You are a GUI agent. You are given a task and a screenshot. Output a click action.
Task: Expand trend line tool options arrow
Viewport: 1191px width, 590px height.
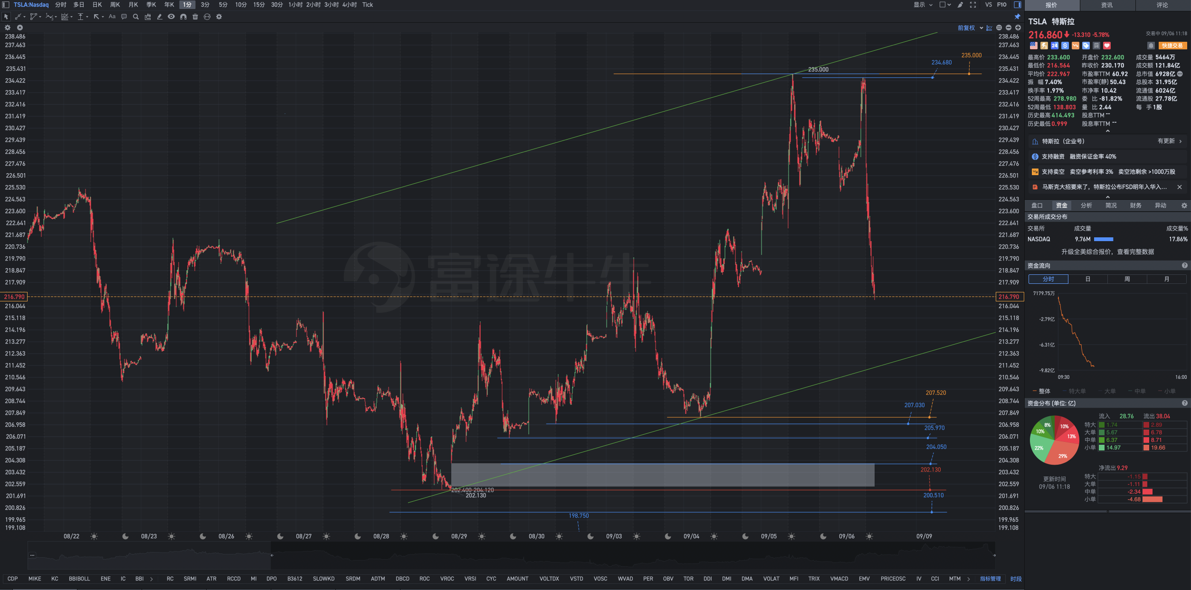(24, 17)
